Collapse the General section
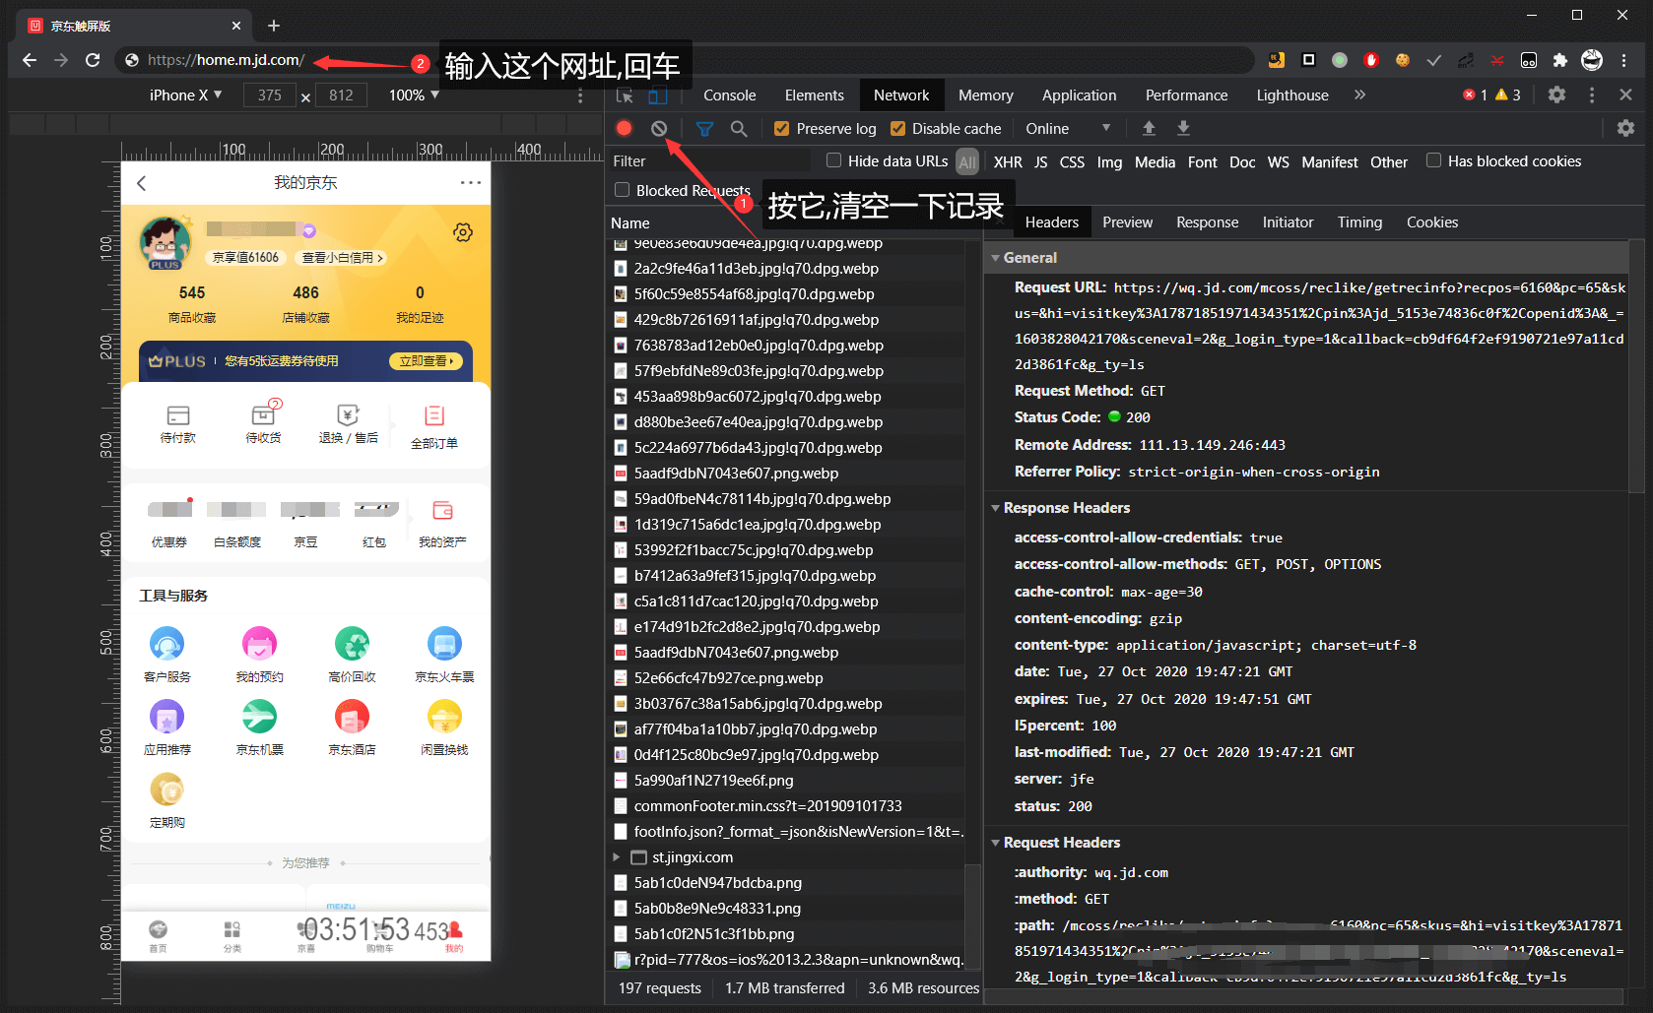Screen dimensions: 1653x1013 995,258
